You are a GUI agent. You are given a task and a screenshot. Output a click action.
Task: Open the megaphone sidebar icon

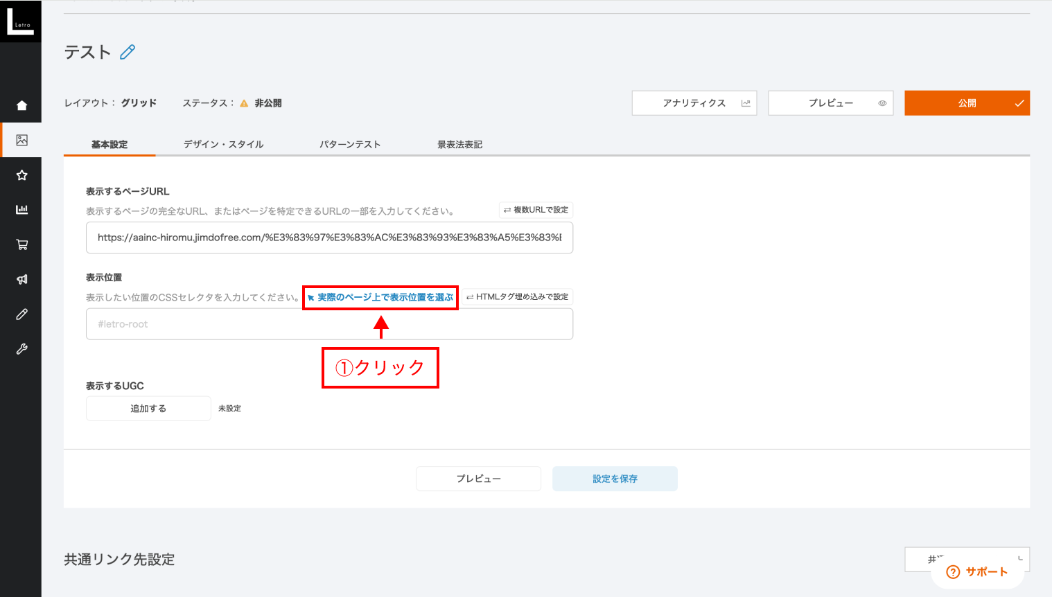coord(21,279)
